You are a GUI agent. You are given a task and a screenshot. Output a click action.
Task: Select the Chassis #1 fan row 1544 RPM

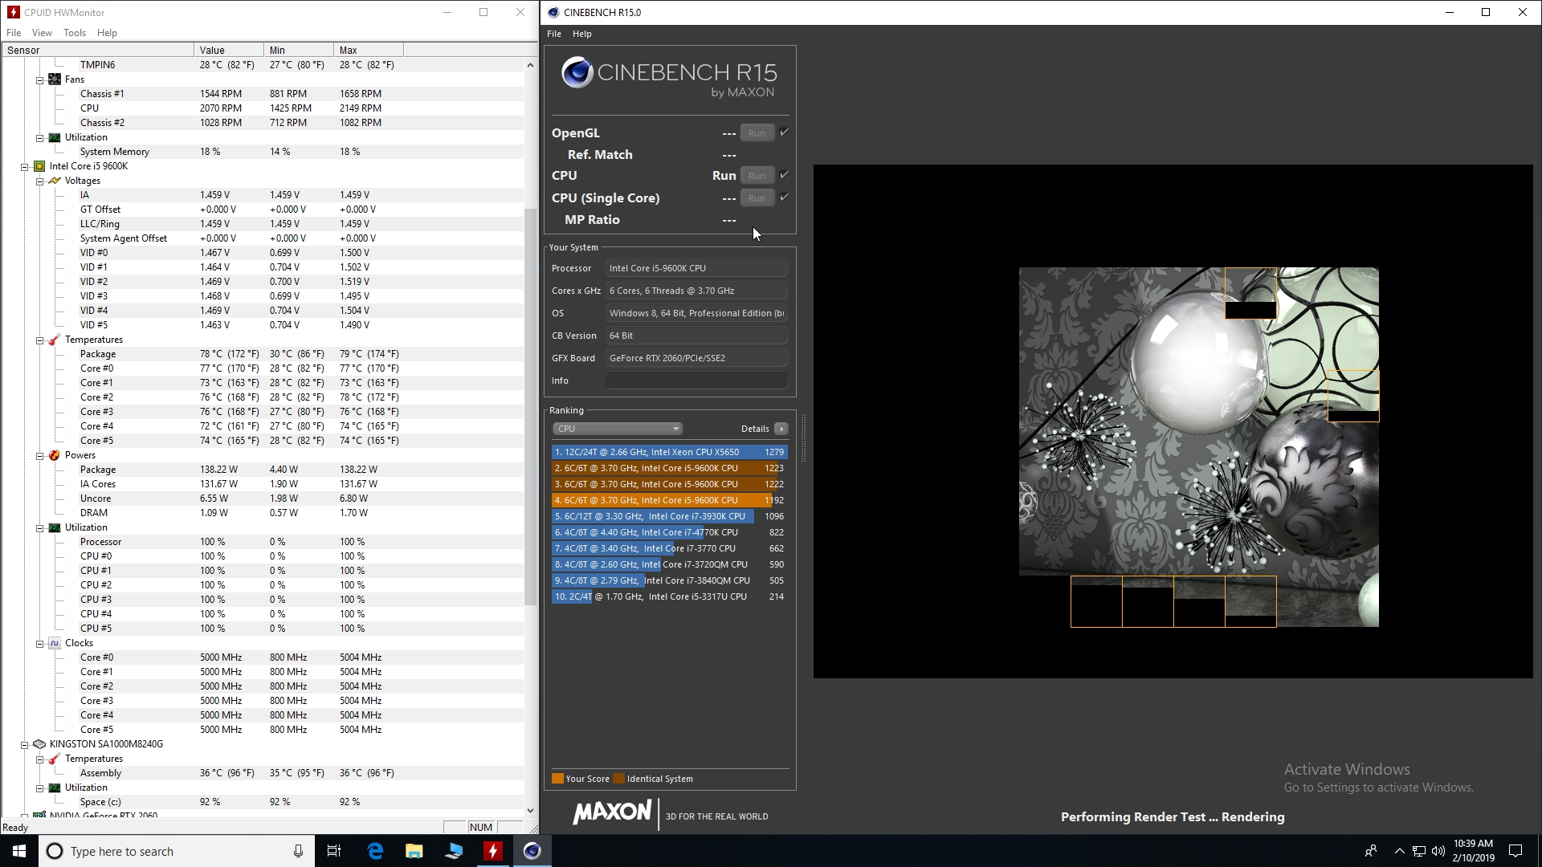coord(263,94)
